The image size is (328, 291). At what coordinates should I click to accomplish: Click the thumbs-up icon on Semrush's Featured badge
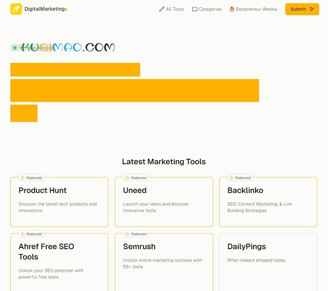tap(127, 234)
